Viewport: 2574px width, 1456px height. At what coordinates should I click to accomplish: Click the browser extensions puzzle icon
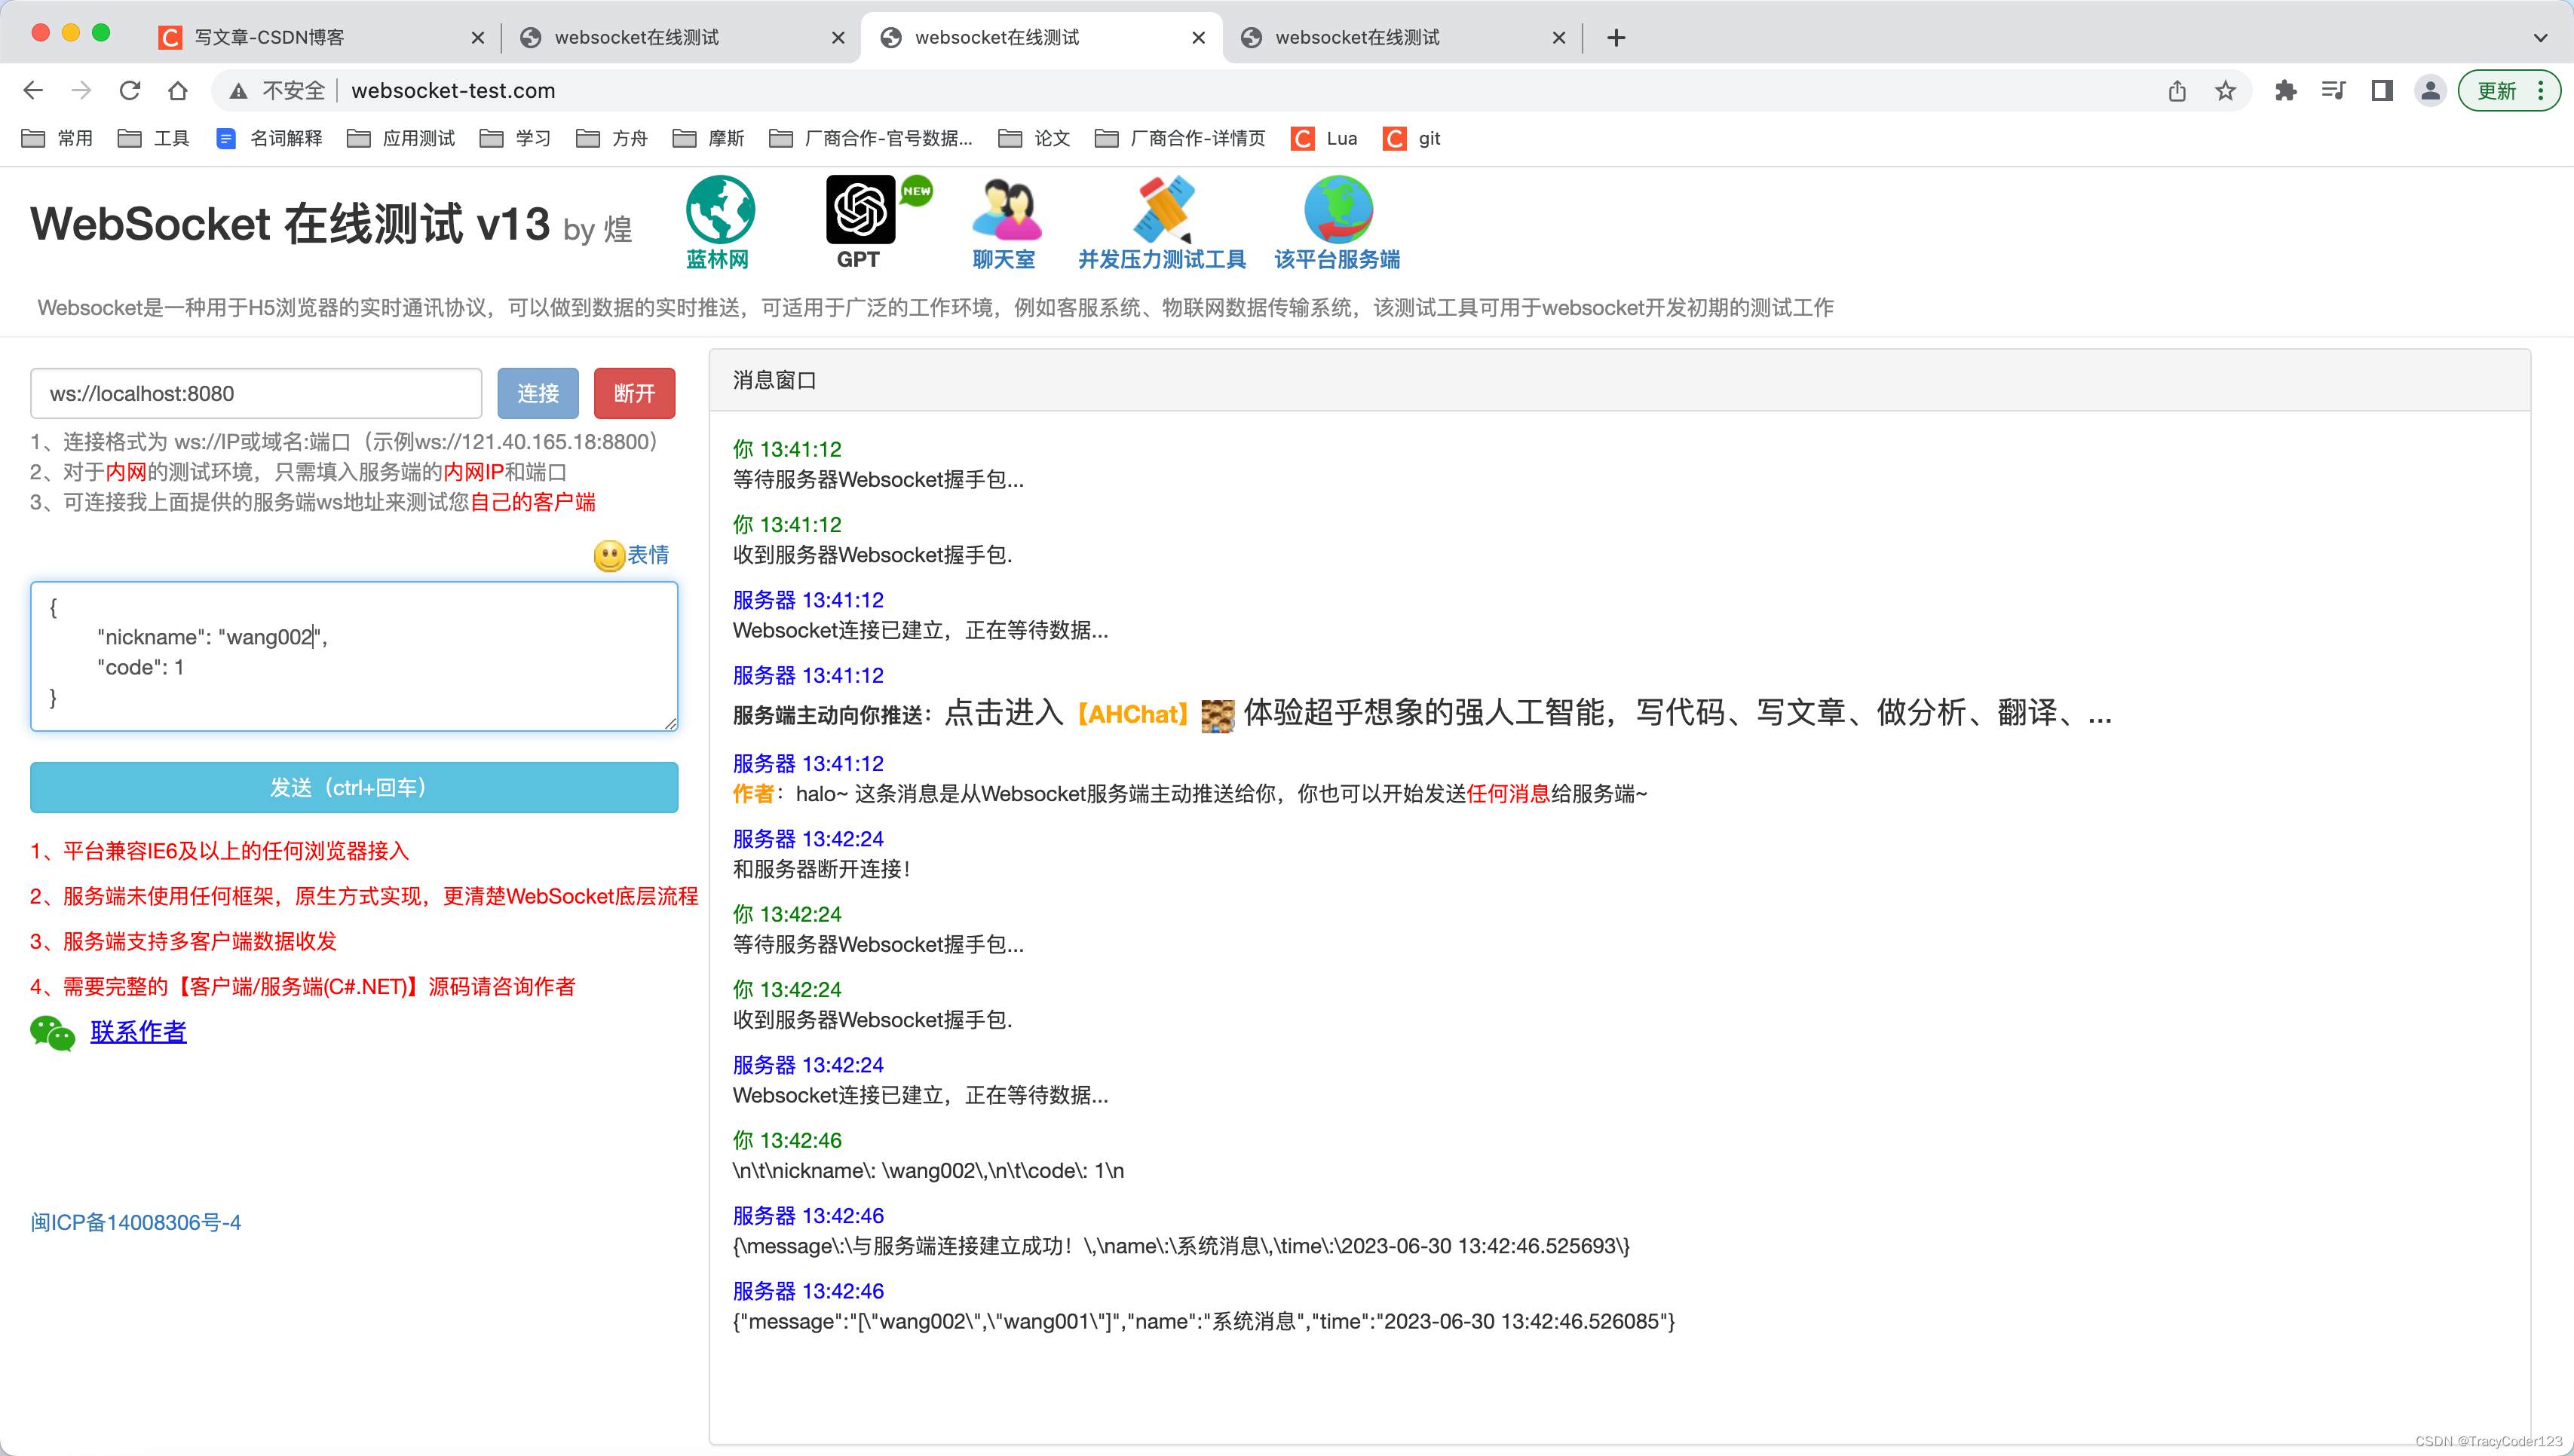(2285, 90)
